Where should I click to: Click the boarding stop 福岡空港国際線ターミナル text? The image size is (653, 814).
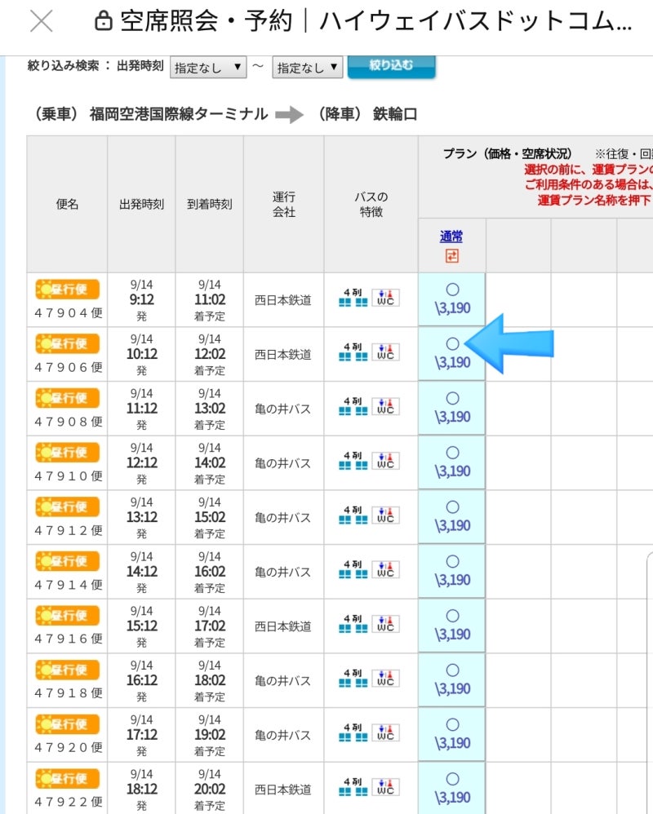click(x=179, y=113)
